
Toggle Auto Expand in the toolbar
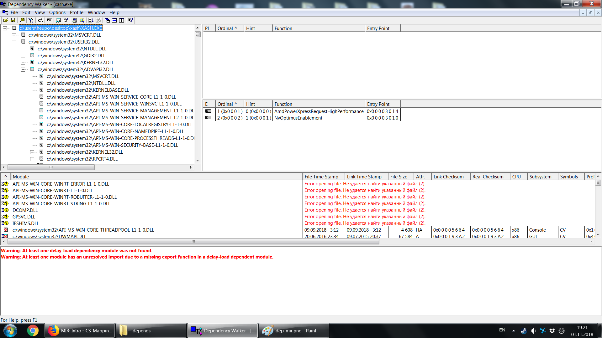pos(31,20)
